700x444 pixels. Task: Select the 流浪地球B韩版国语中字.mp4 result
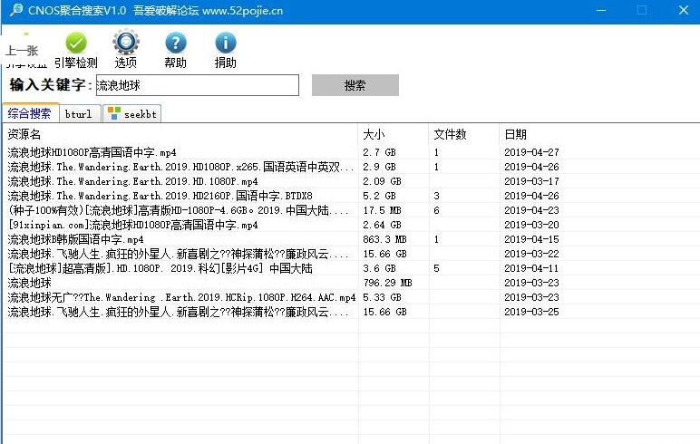point(76,239)
